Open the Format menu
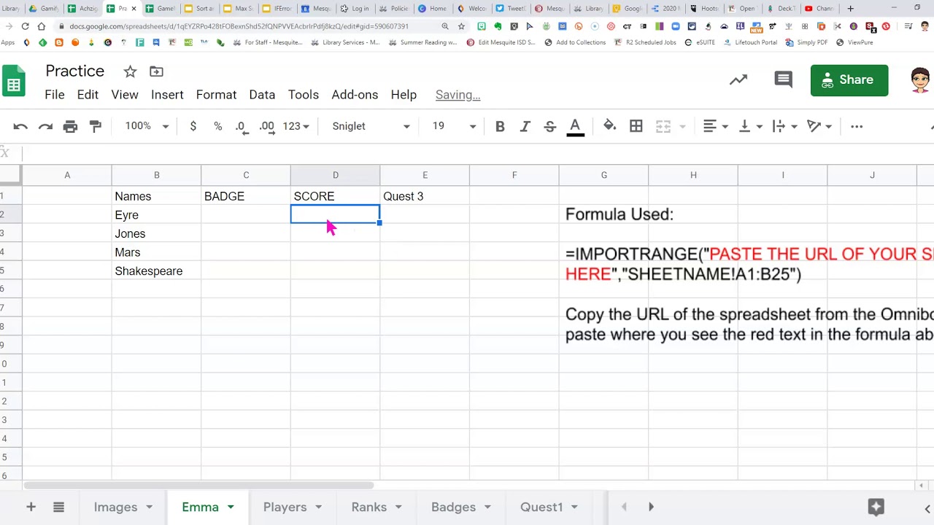Image resolution: width=934 pixels, height=525 pixels. point(216,95)
